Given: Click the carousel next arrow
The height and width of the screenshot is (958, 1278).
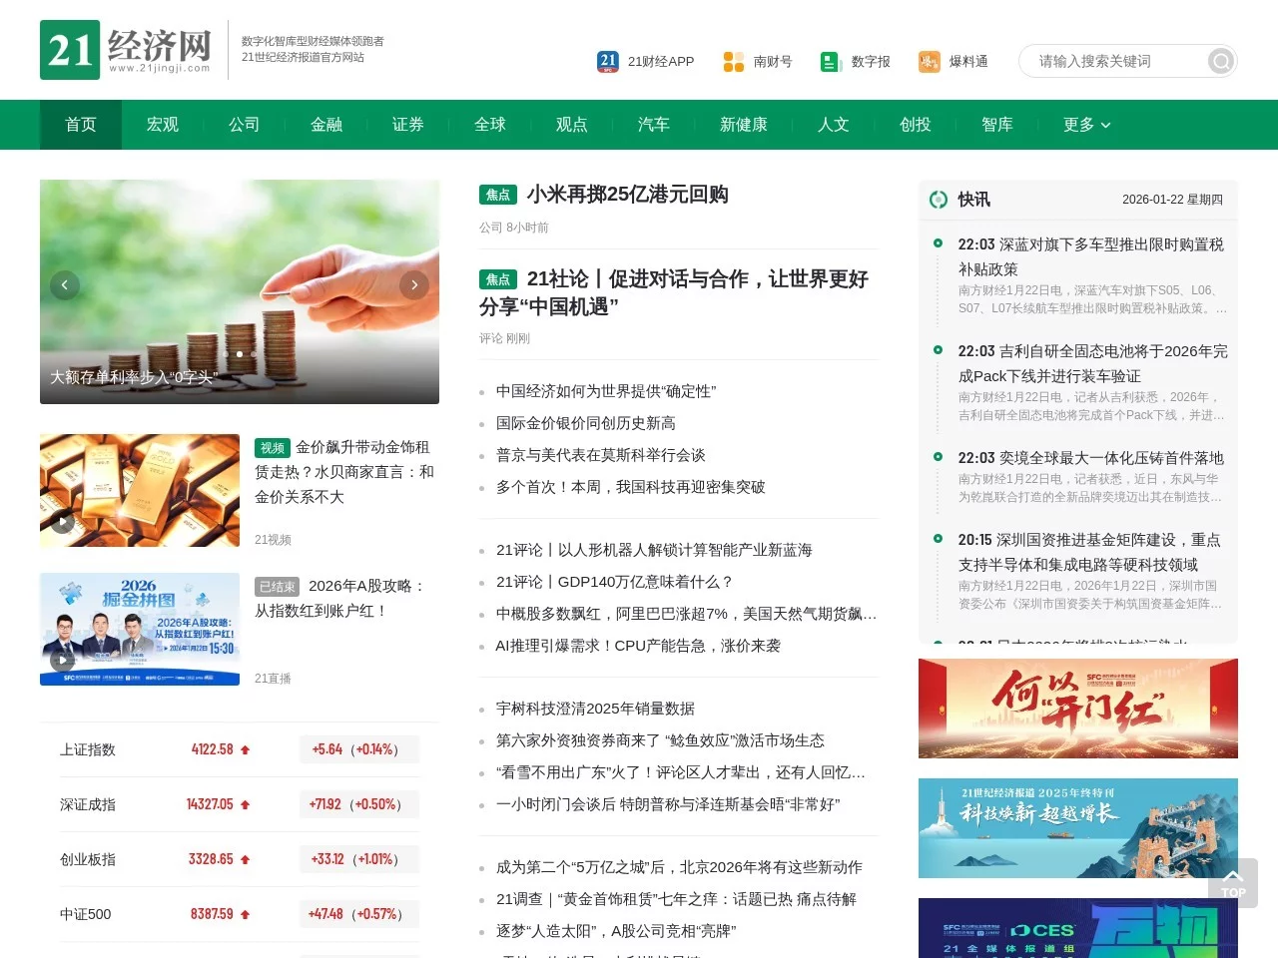Looking at the screenshot, I should (414, 285).
